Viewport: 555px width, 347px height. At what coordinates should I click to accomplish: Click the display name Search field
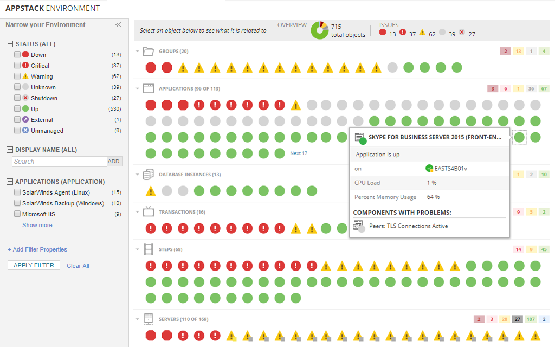tap(59, 161)
